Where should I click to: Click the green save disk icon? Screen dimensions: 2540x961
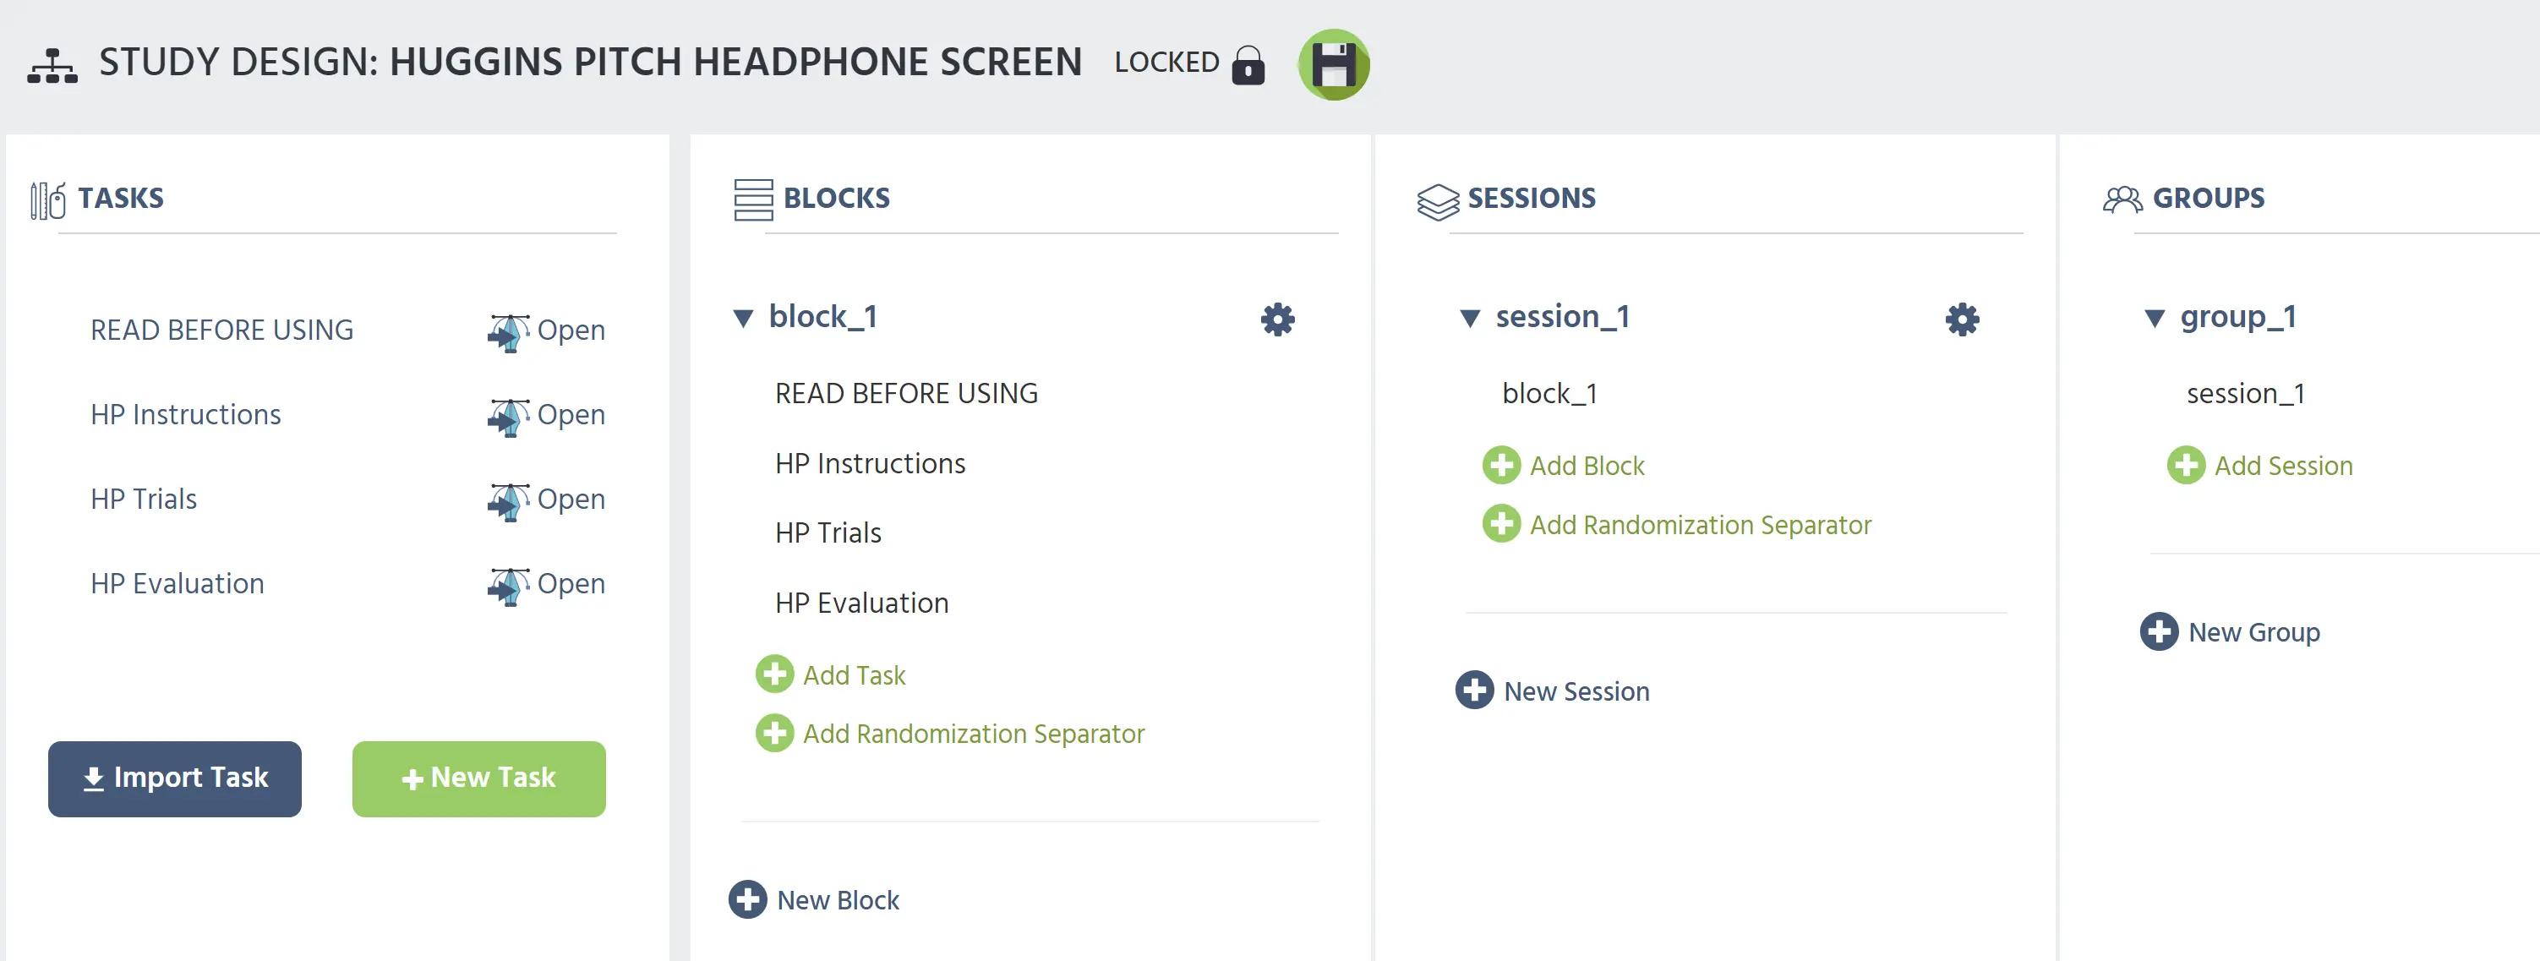point(1333,64)
